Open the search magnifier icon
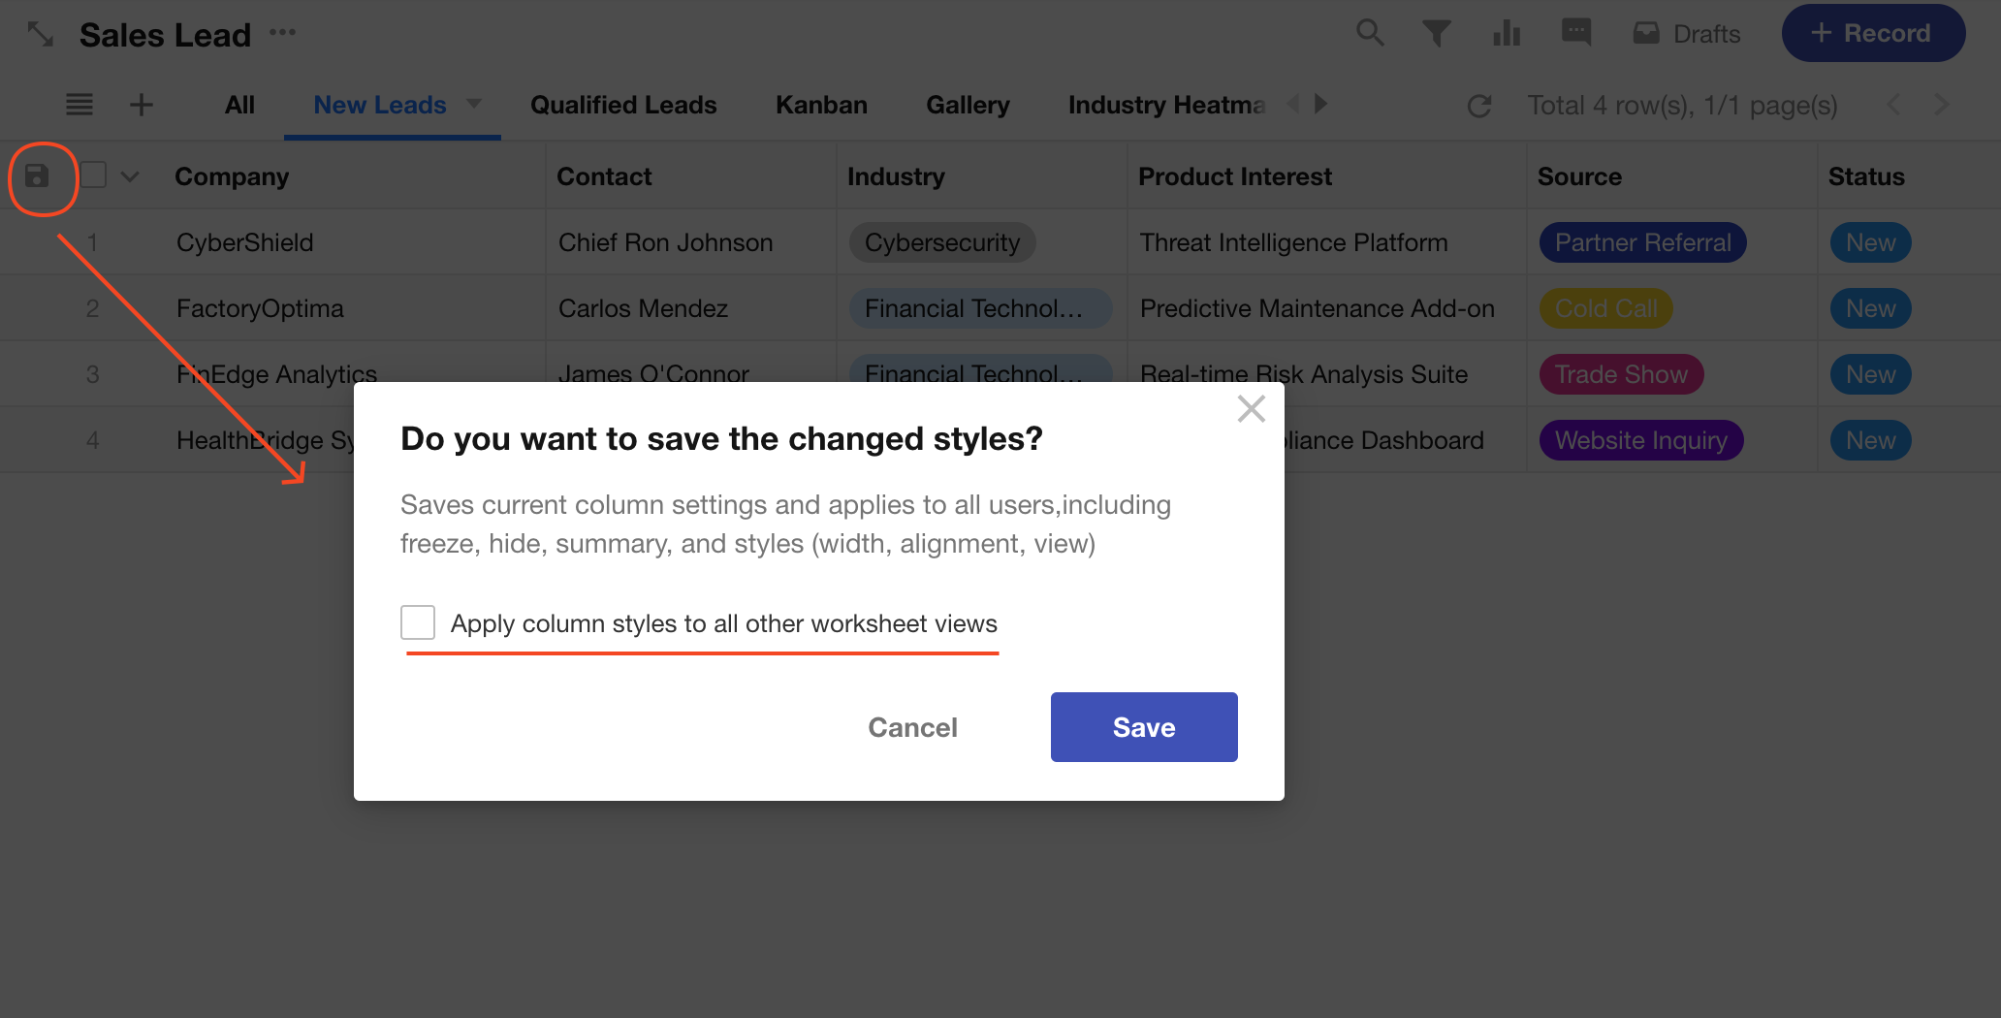The height and width of the screenshot is (1018, 2001). tap(1369, 33)
